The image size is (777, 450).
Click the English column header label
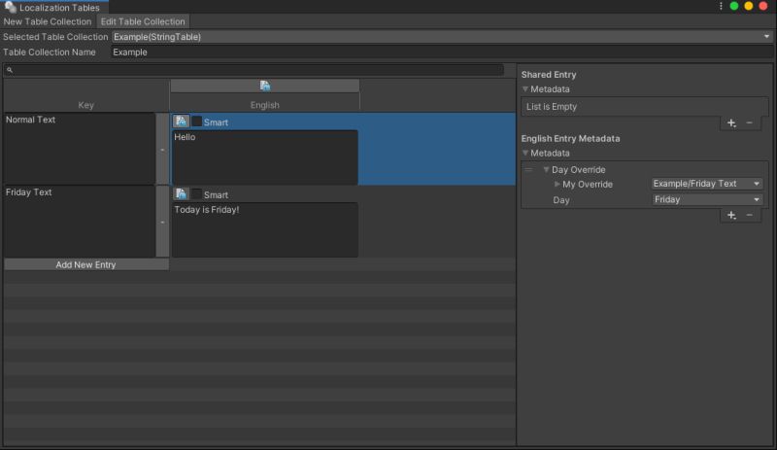pos(264,105)
